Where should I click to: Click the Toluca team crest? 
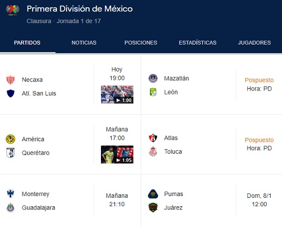pos(153,151)
